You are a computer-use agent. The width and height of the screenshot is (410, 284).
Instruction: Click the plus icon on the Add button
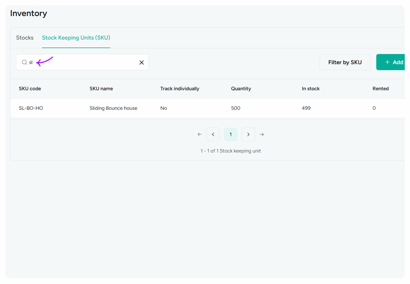(387, 62)
